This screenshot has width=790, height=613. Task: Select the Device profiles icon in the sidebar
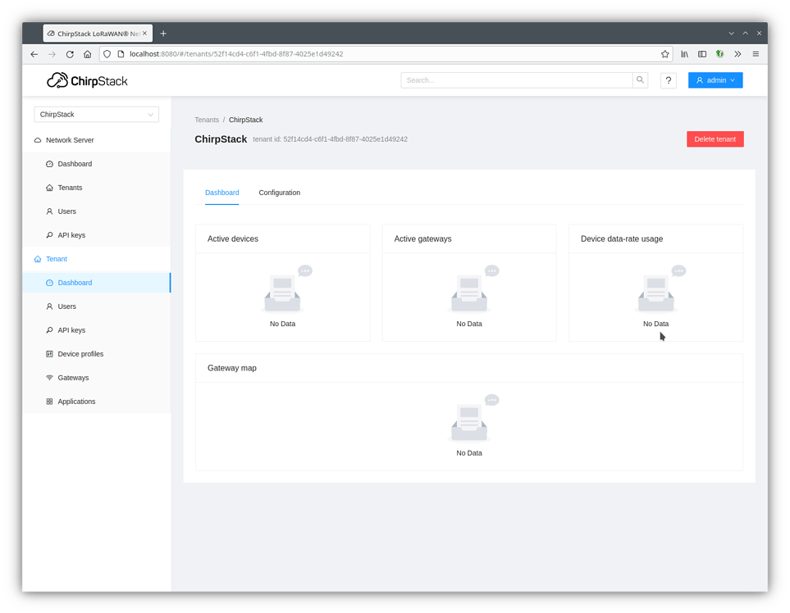pyautogui.click(x=49, y=353)
